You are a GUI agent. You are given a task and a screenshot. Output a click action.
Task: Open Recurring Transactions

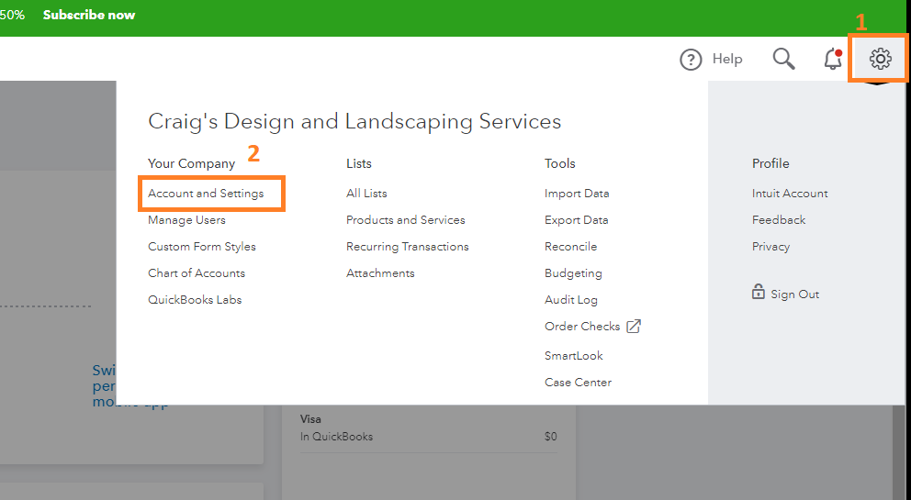tap(407, 247)
